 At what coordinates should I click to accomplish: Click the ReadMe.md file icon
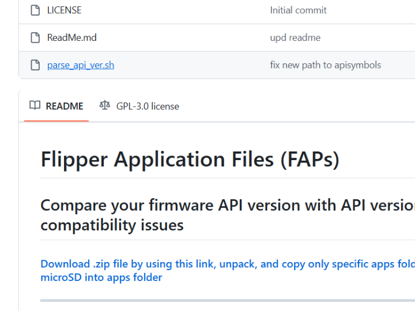tap(35, 37)
